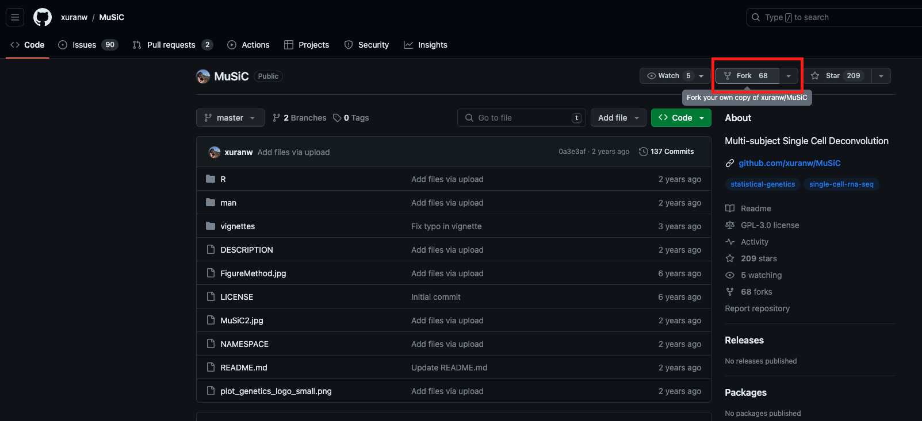Open the Insights tab
This screenshot has height=421, width=922.
[426, 45]
